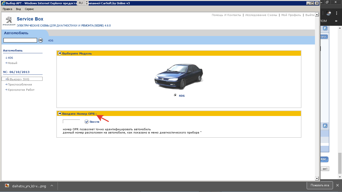Click upper up-arrow icon in background window
The width and height of the screenshot is (342, 192).
[x=325, y=28]
